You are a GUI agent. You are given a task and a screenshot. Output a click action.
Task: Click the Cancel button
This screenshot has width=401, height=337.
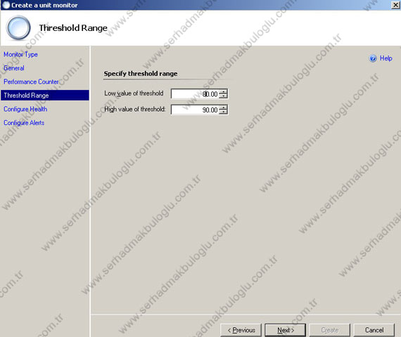[x=374, y=330]
